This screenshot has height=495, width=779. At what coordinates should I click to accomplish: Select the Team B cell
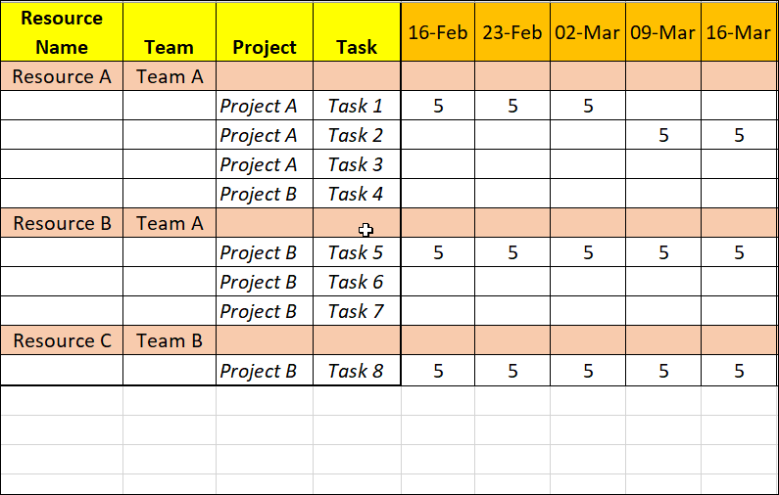pyautogui.click(x=170, y=340)
